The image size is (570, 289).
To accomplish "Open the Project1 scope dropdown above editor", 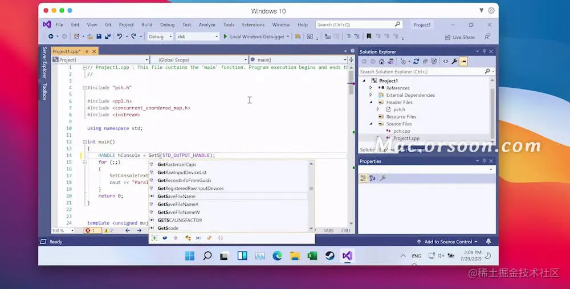I will 100,60.
